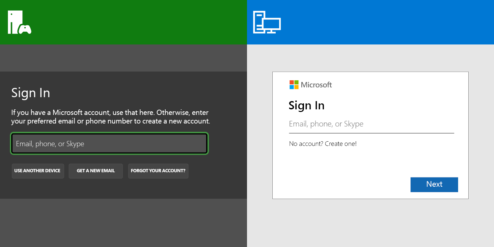The width and height of the screenshot is (494, 247).
Task: Click the Sign In heading in white card
Action: pos(306,106)
